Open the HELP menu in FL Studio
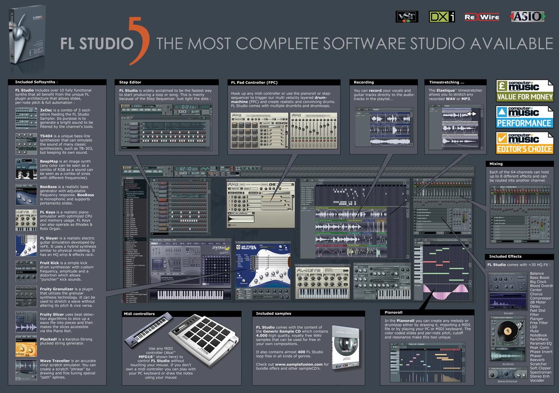Viewport: 559px width, 393px height. pyautogui.click(x=160, y=171)
